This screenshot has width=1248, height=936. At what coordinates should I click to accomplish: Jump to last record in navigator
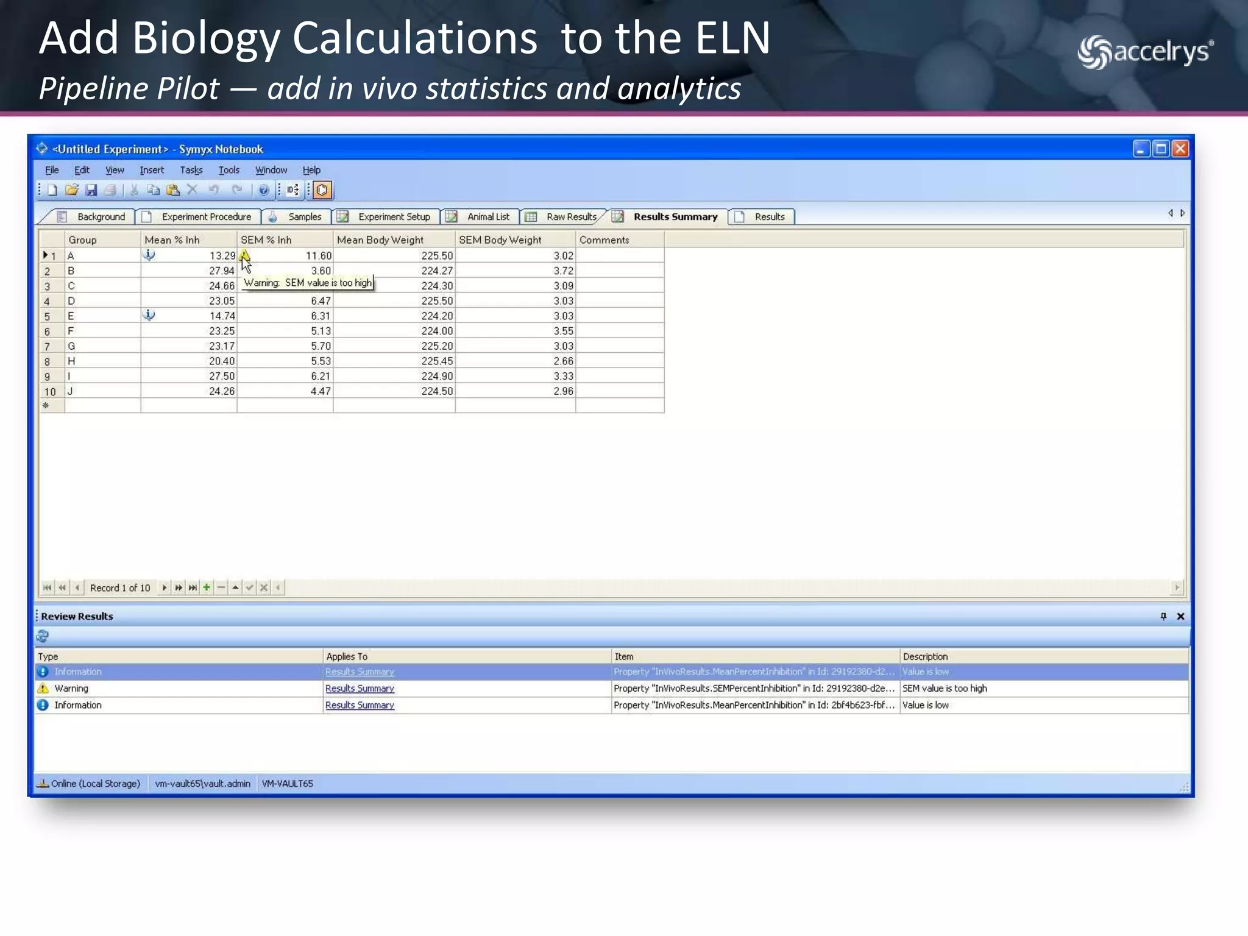click(x=193, y=587)
